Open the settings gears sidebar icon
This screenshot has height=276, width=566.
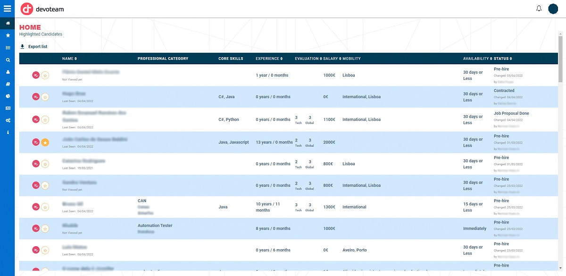8,120
